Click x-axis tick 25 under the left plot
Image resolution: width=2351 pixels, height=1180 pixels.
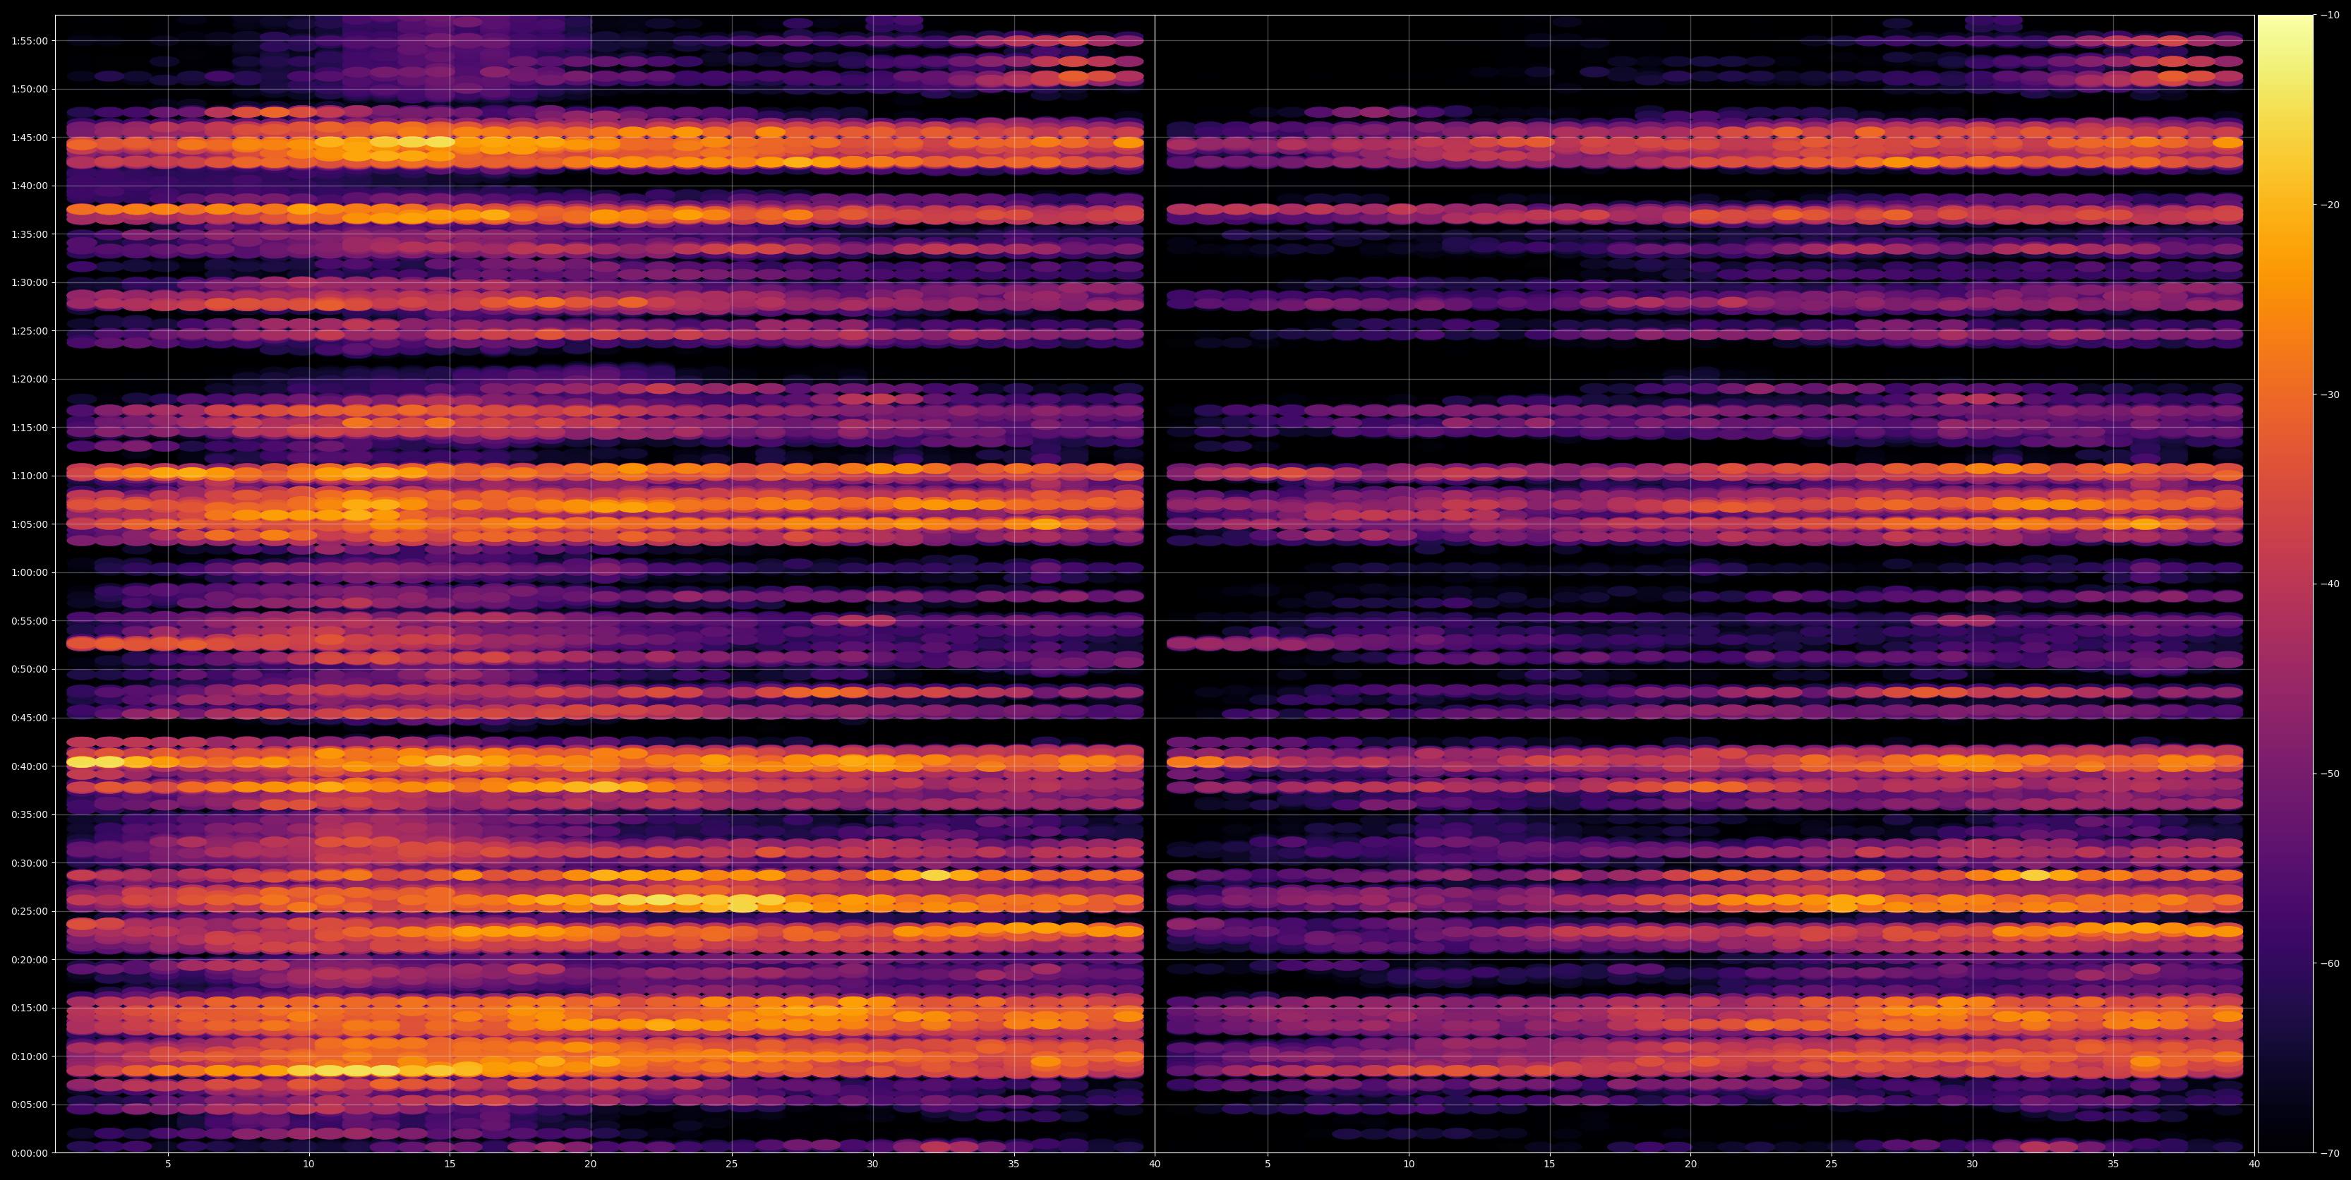click(x=732, y=1164)
